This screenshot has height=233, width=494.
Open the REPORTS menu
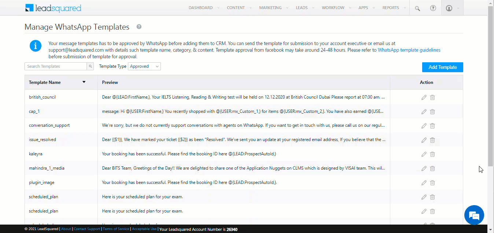point(391,8)
